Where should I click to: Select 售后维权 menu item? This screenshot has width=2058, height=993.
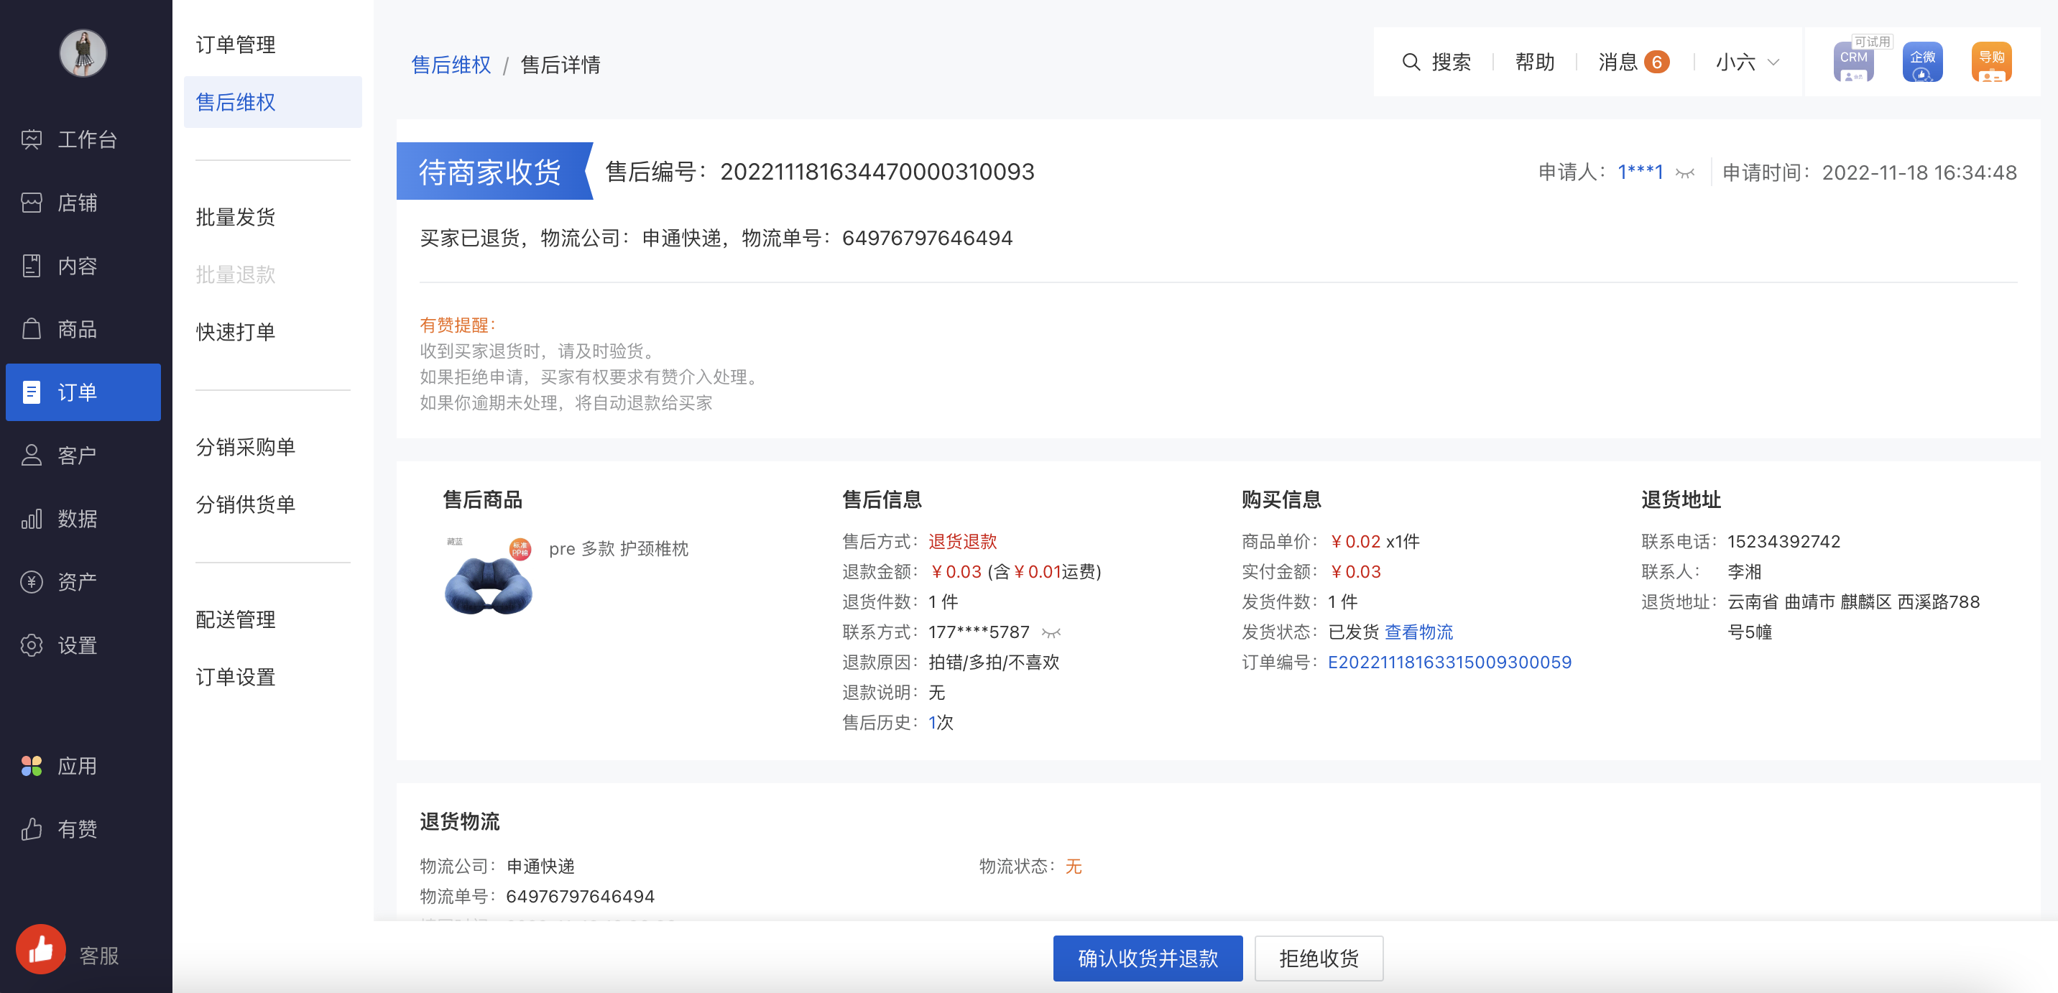point(272,102)
